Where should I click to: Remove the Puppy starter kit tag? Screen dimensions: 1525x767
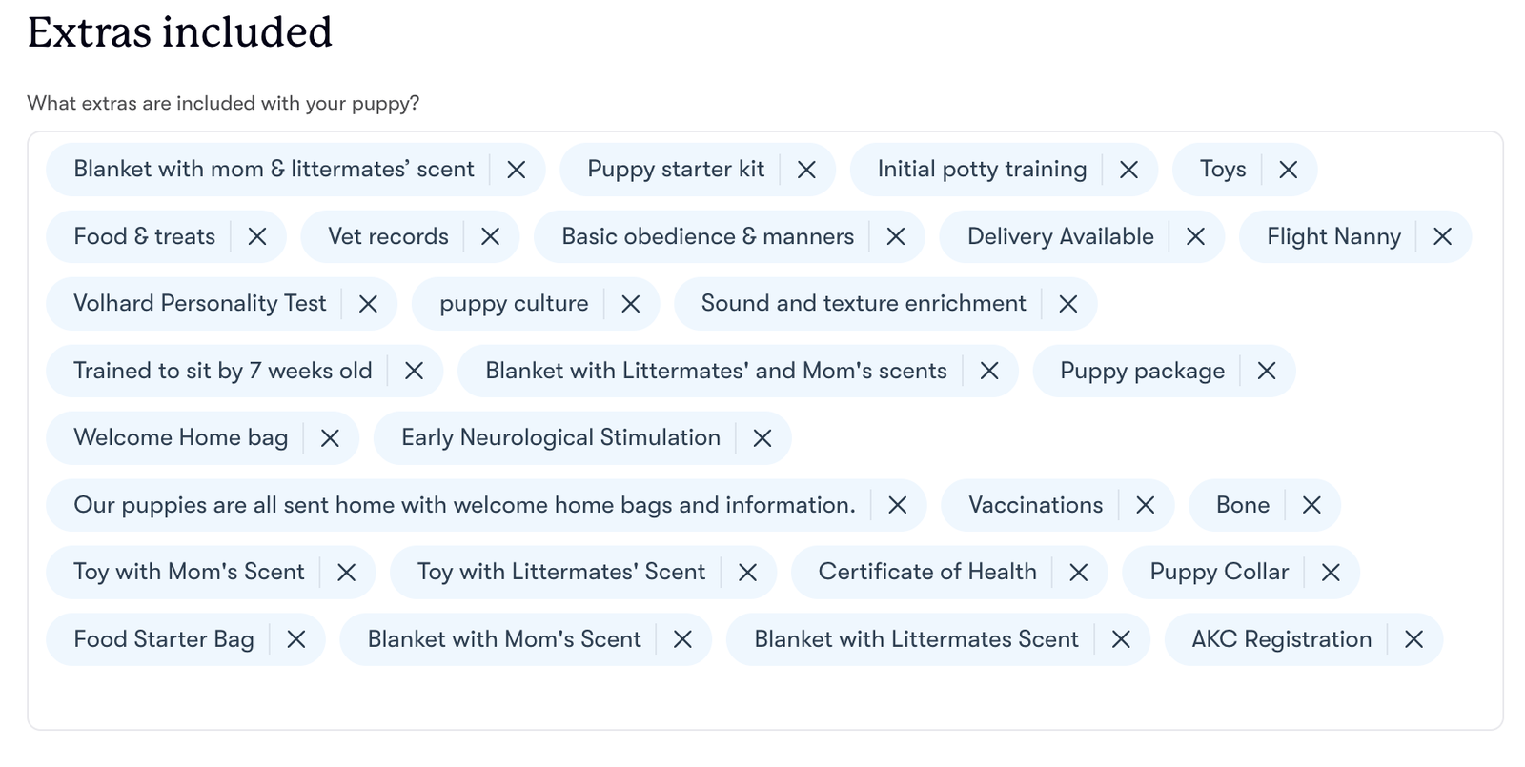806,170
